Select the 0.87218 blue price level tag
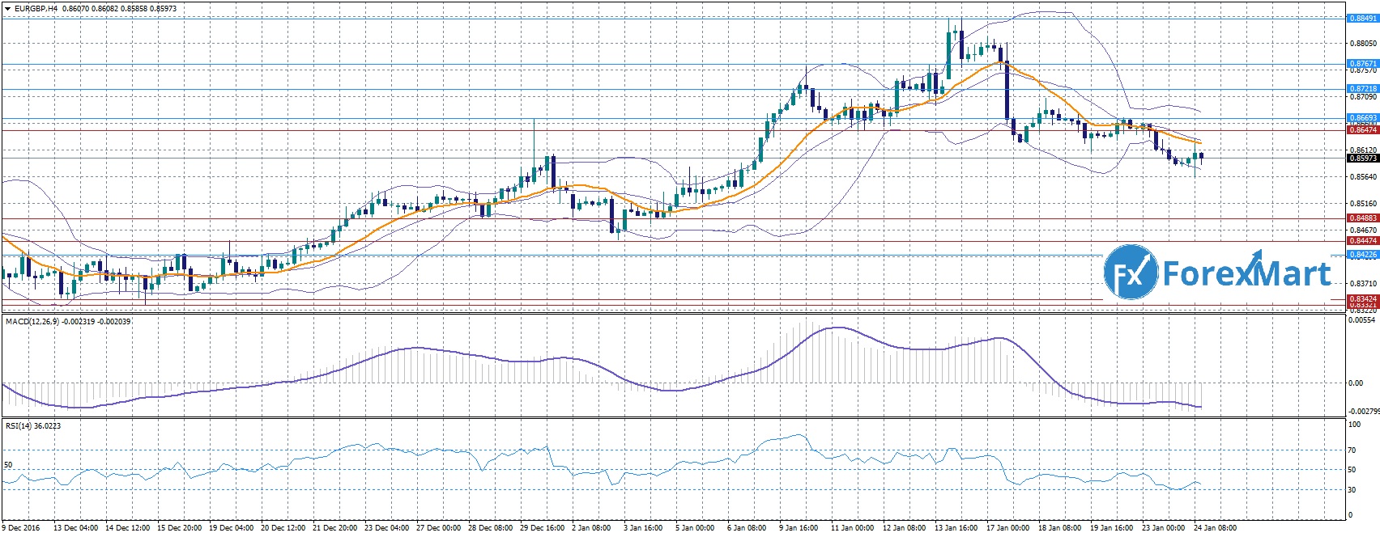1380x537 pixels. (1362, 88)
